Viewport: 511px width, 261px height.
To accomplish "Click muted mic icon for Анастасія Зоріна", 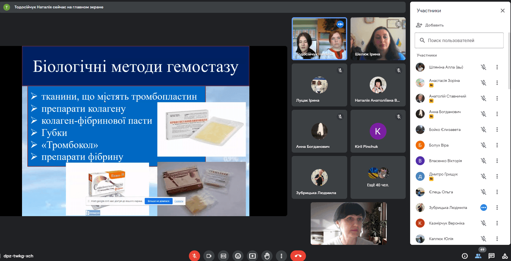I will pos(484,83).
